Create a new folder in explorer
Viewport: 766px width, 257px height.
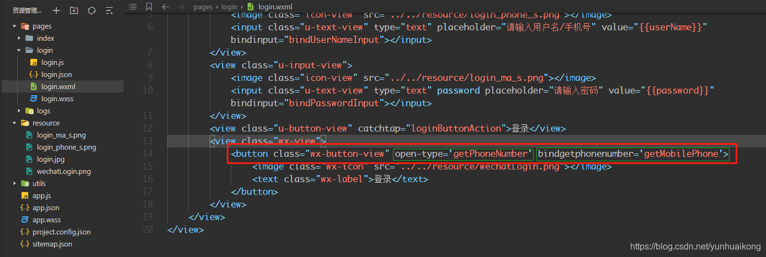click(74, 10)
